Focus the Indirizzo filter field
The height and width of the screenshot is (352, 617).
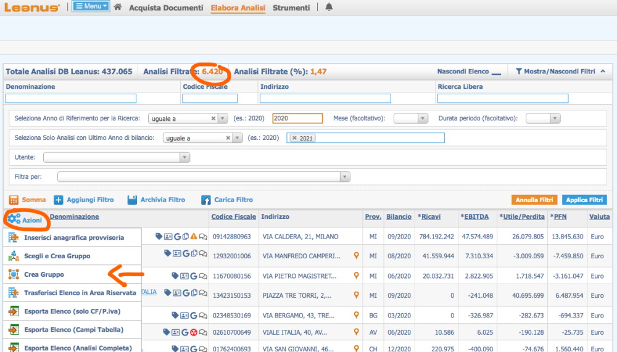coord(325,98)
